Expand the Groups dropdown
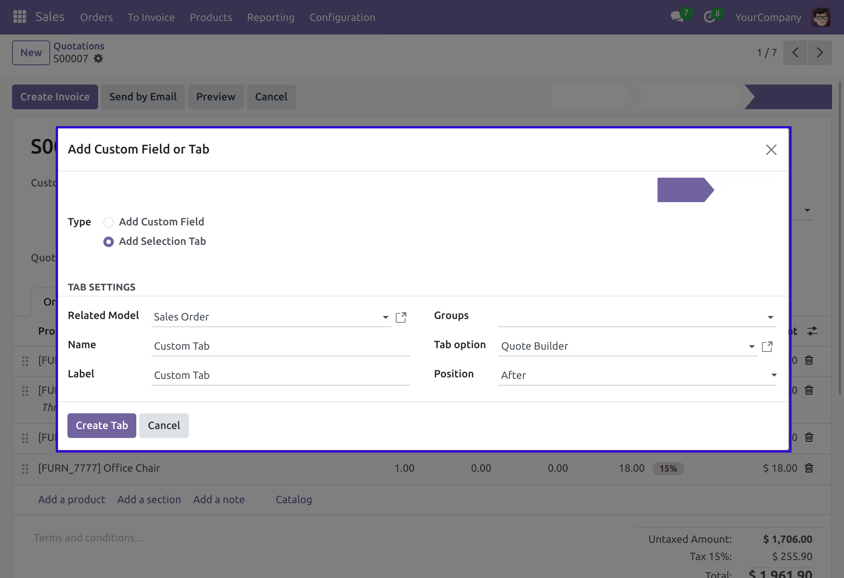The height and width of the screenshot is (578, 844). [x=770, y=317]
